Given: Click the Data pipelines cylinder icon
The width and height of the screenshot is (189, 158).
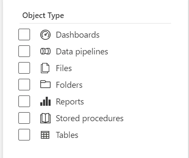Looking at the screenshot, I should pos(45,51).
